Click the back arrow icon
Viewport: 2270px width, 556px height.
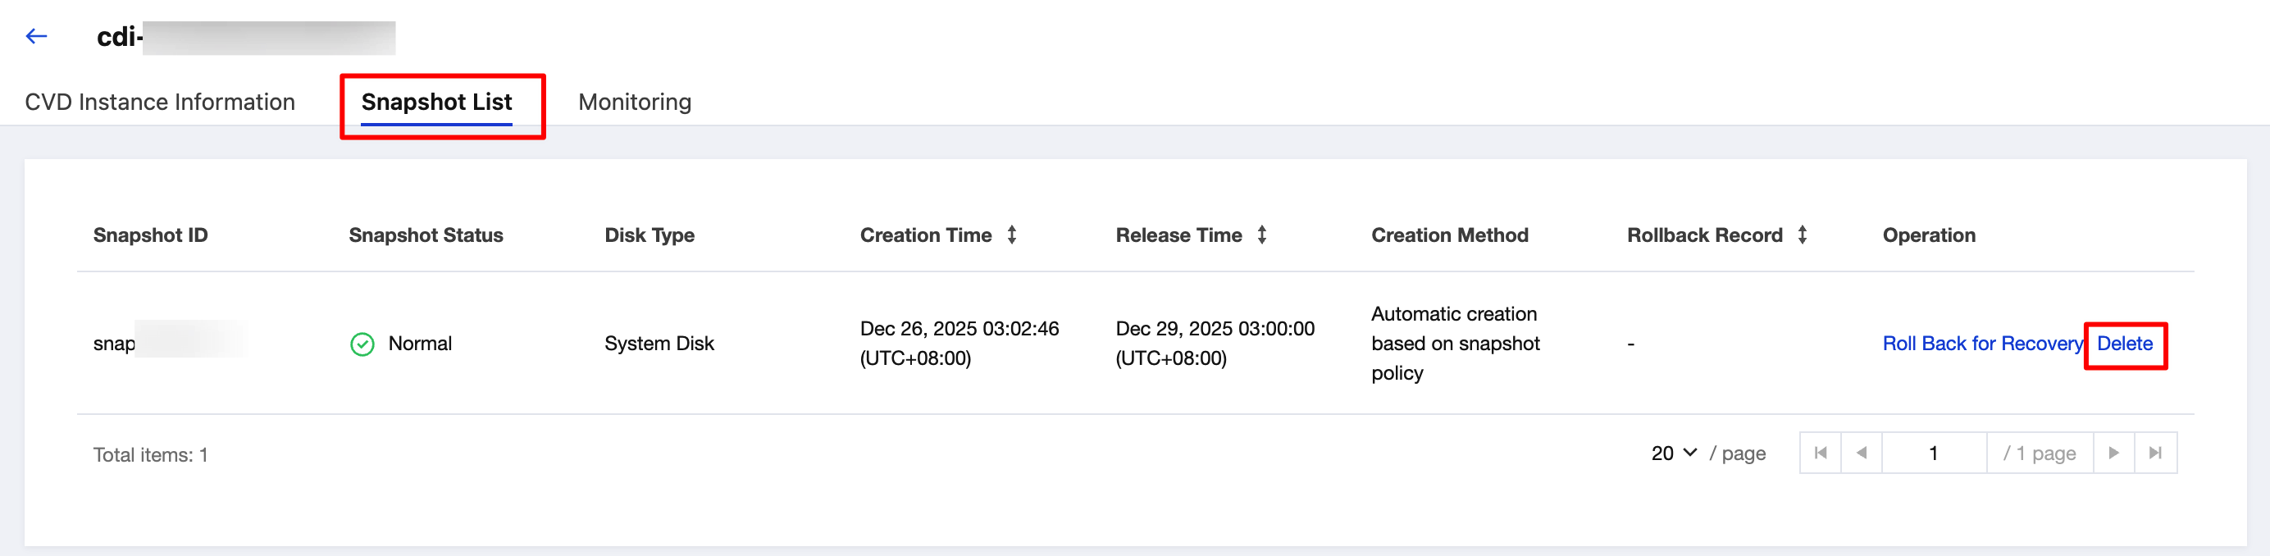[36, 36]
